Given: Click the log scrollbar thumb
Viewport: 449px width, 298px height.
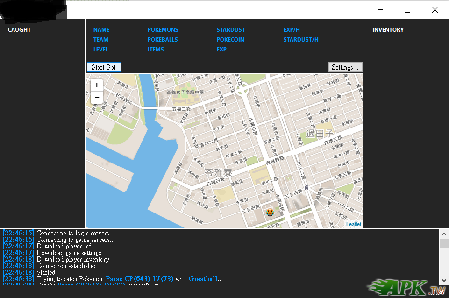Looking at the screenshot, I should point(444,243).
